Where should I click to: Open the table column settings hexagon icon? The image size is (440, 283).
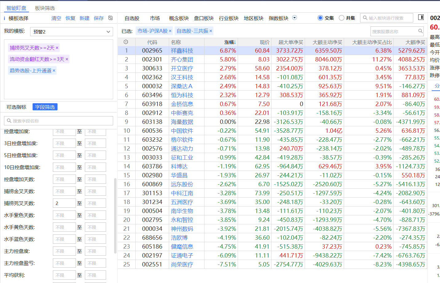click(126, 42)
